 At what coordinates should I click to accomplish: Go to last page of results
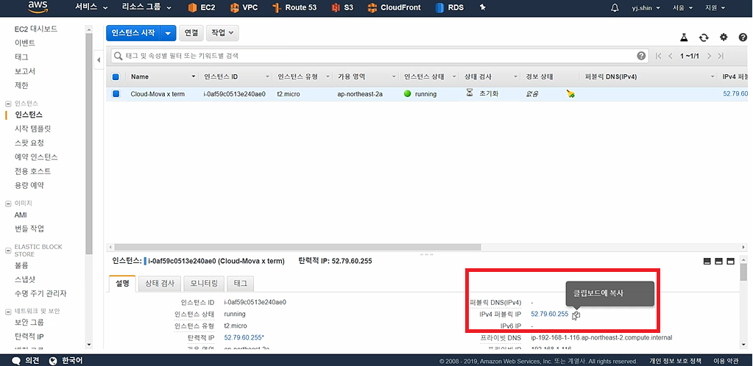(721, 56)
